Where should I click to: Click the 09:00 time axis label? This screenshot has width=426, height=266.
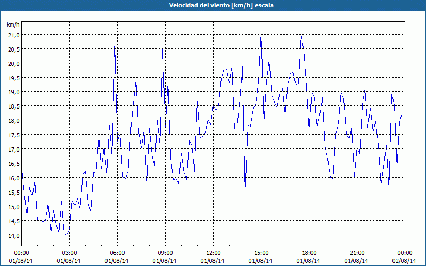tap(165, 253)
